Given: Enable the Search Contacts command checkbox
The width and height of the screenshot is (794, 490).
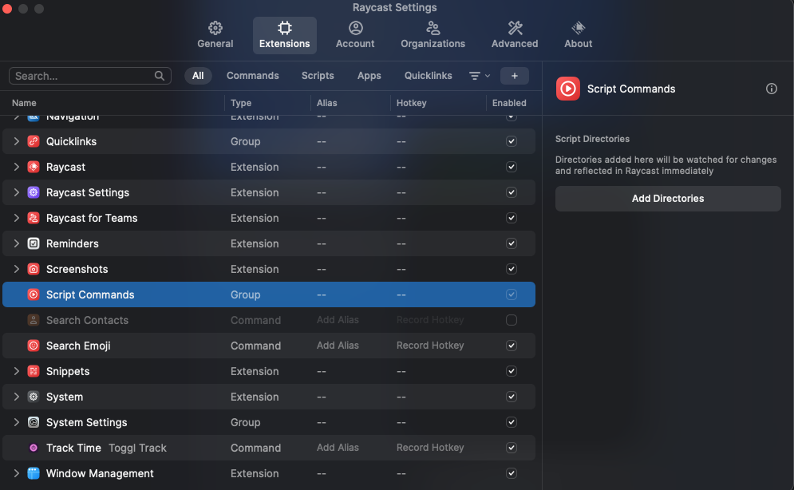Looking at the screenshot, I should click(x=512, y=320).
